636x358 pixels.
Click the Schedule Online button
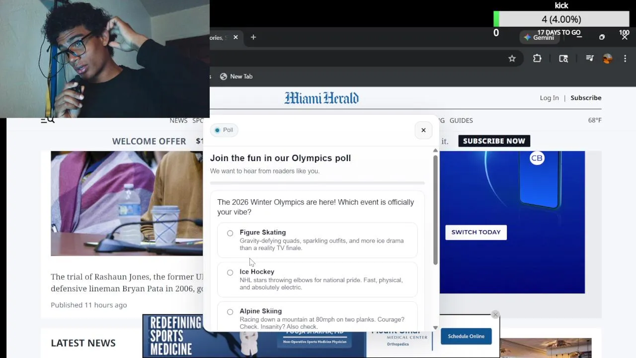click(466, 336)
